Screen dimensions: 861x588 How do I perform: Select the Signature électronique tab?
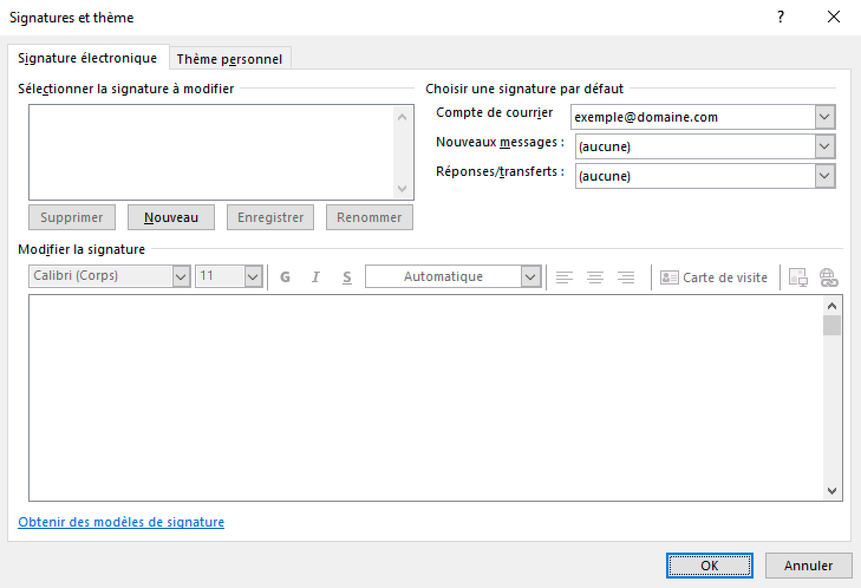coord(87,58)
